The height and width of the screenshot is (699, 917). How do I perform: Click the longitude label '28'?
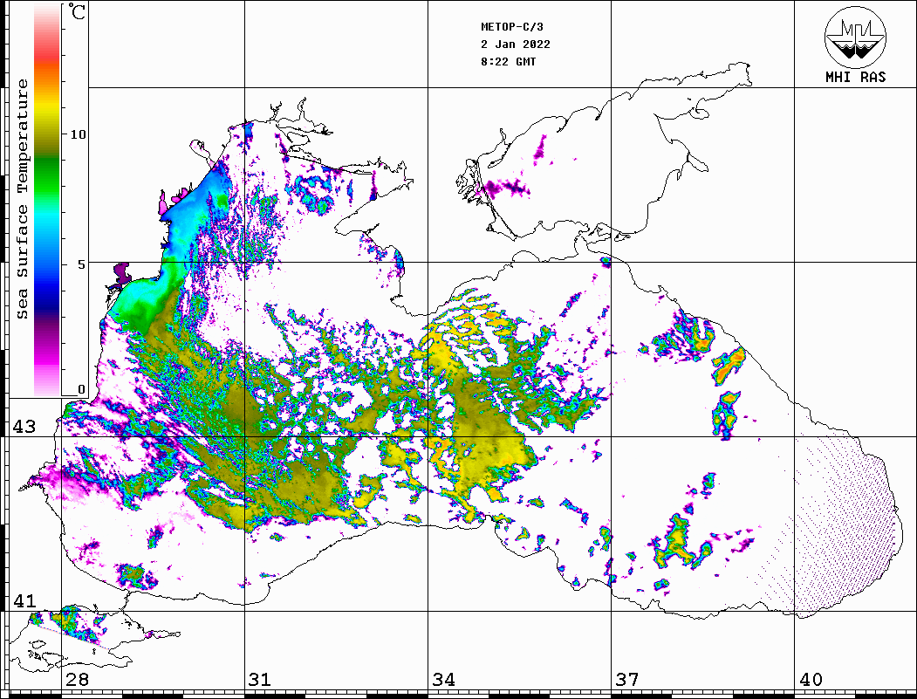coord(77,679)
